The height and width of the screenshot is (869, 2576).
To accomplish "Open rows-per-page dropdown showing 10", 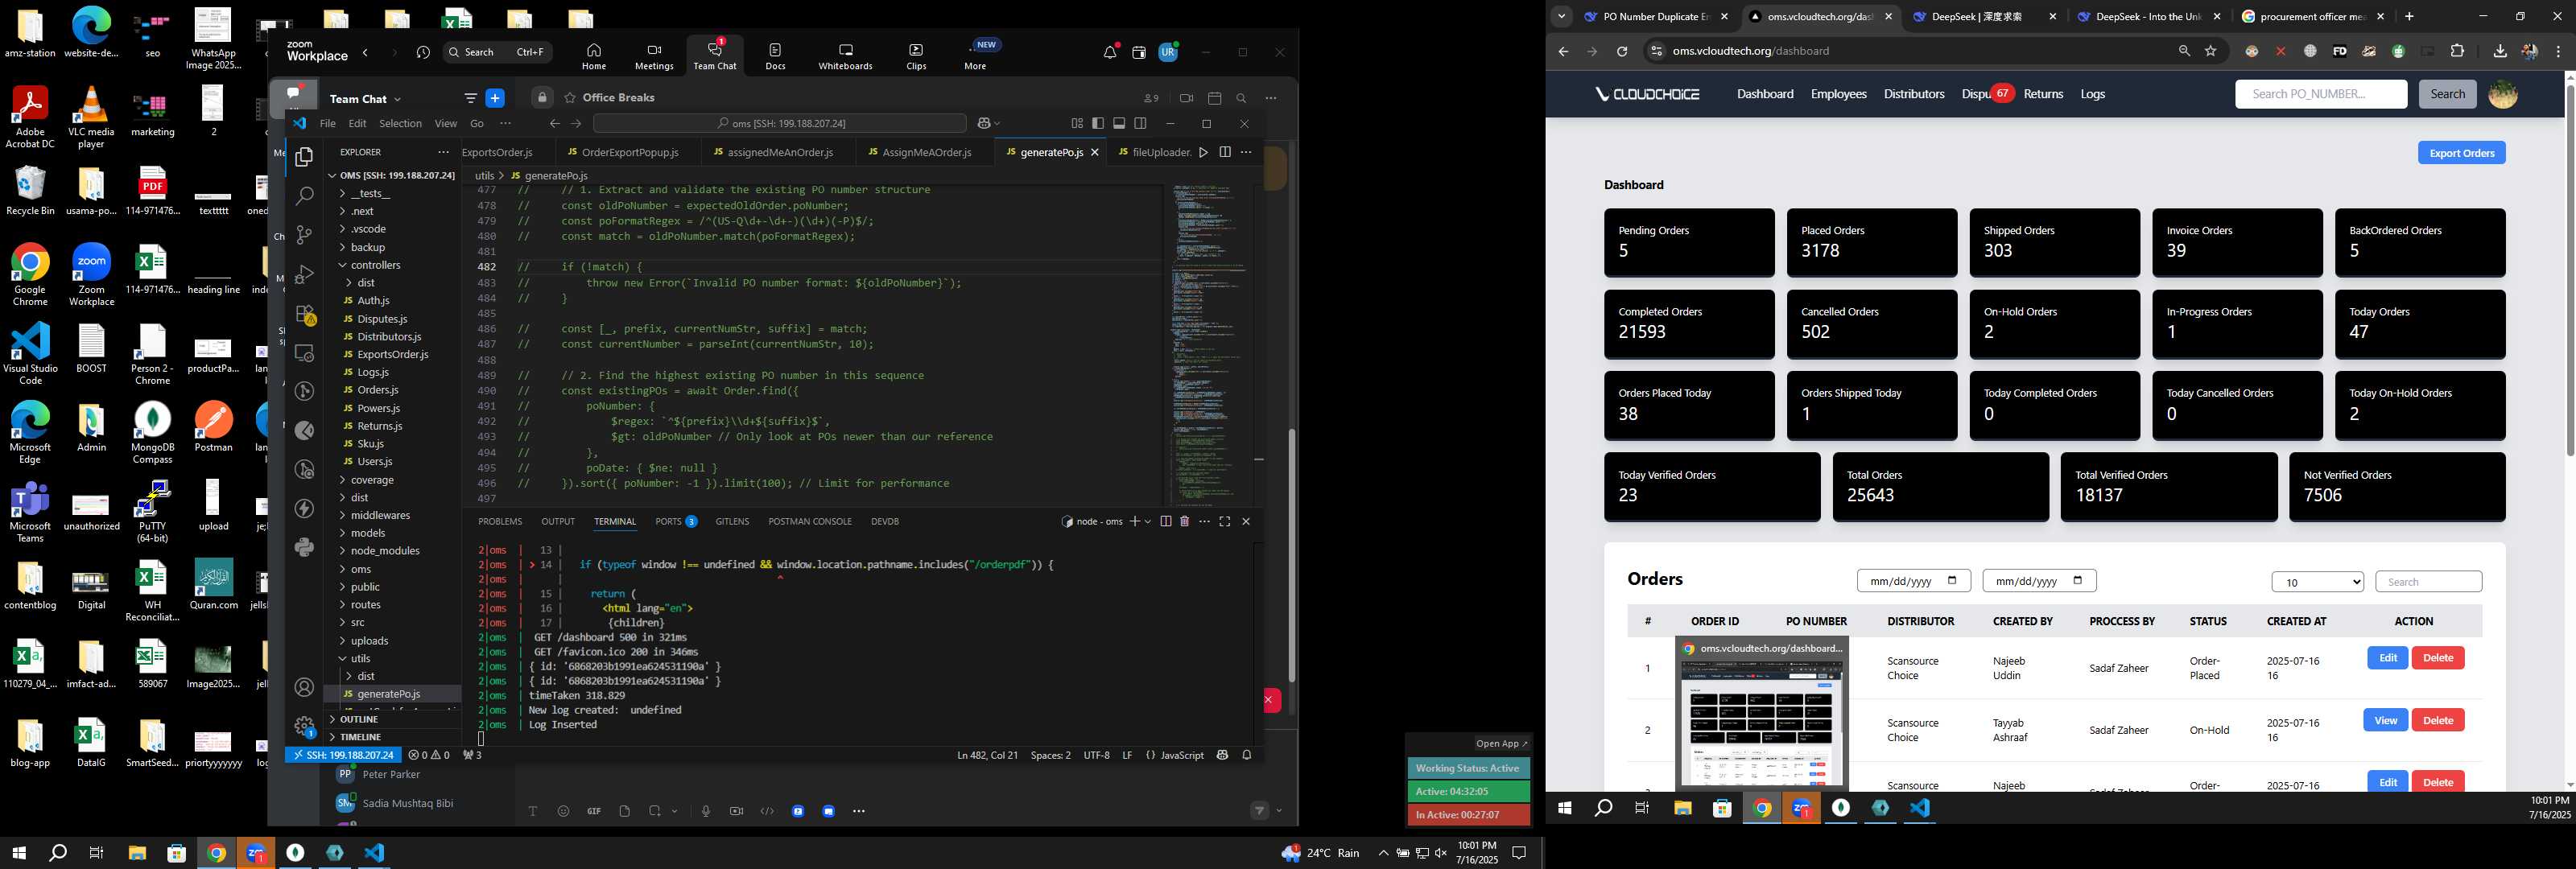I will click(x=2317, y=582).
